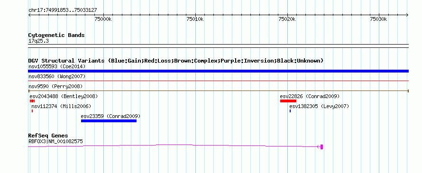This screenshot has width=422, height=173.
Task: Select the RBFOX3 magenta intron line
Action: tap(174, 146)
